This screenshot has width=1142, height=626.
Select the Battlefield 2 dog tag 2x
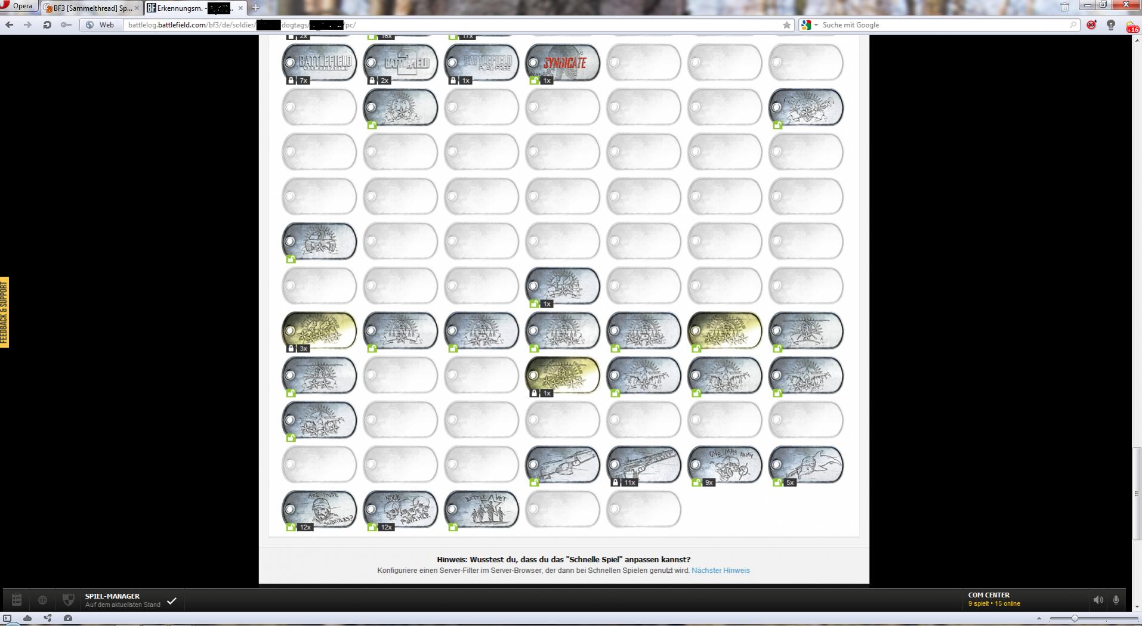(400, 63)
